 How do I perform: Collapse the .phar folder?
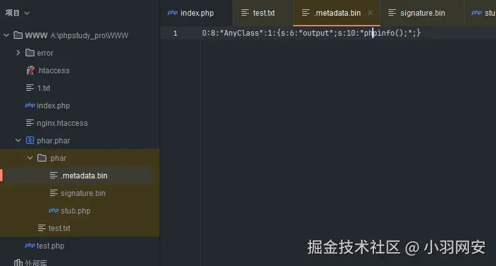pyautogui.click(x=30, y=158)
